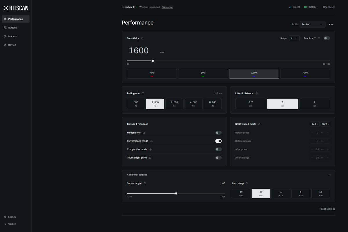Click the Hitscan logo
The image size is (348, 232).
tap(16, 8)
